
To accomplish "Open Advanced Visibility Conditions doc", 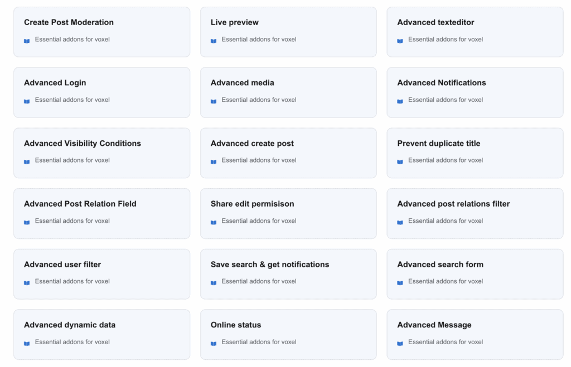I will click(x=83, y=144).
